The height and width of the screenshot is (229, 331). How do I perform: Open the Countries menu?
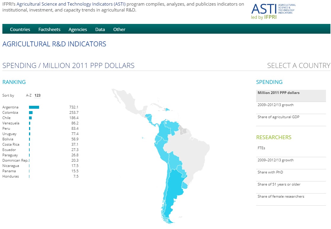coord(20,29)
